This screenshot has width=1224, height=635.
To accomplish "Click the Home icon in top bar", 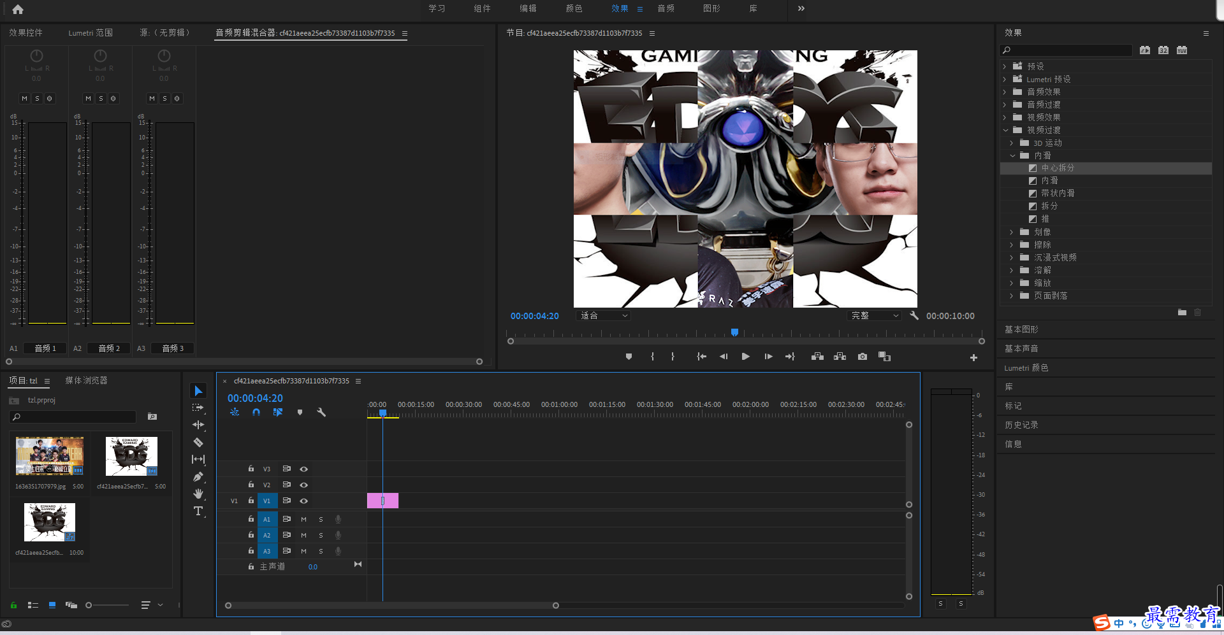I will [18, 9].
